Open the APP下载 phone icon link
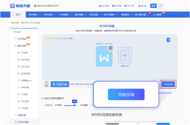Image resolution: width=190 pixels, height=125 pixels. (x=129, y=6)
